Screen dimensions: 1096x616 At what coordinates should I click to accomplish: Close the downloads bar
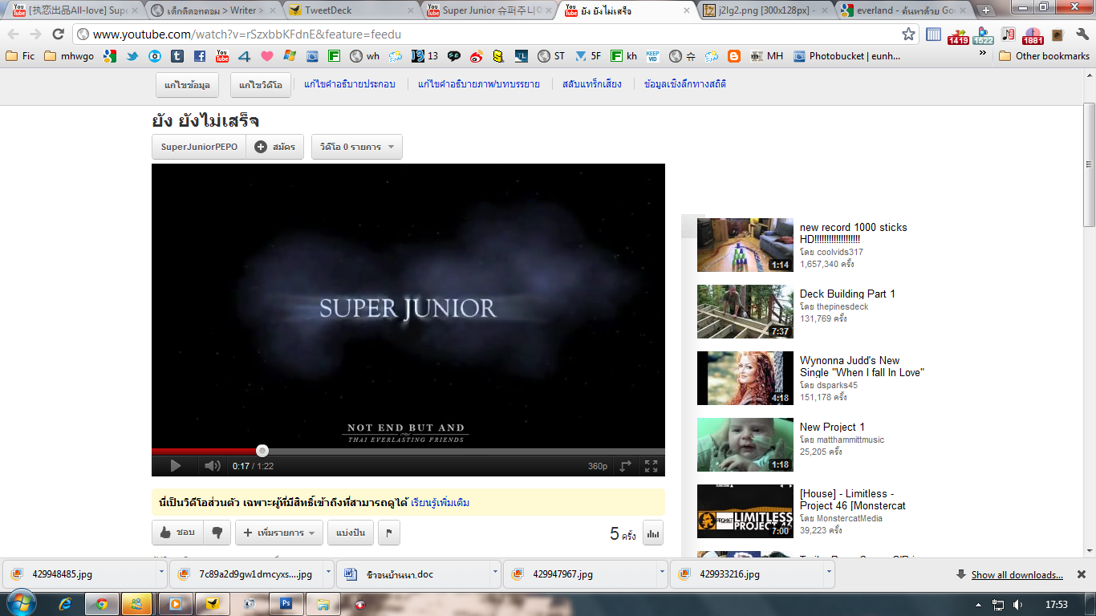1081,574
